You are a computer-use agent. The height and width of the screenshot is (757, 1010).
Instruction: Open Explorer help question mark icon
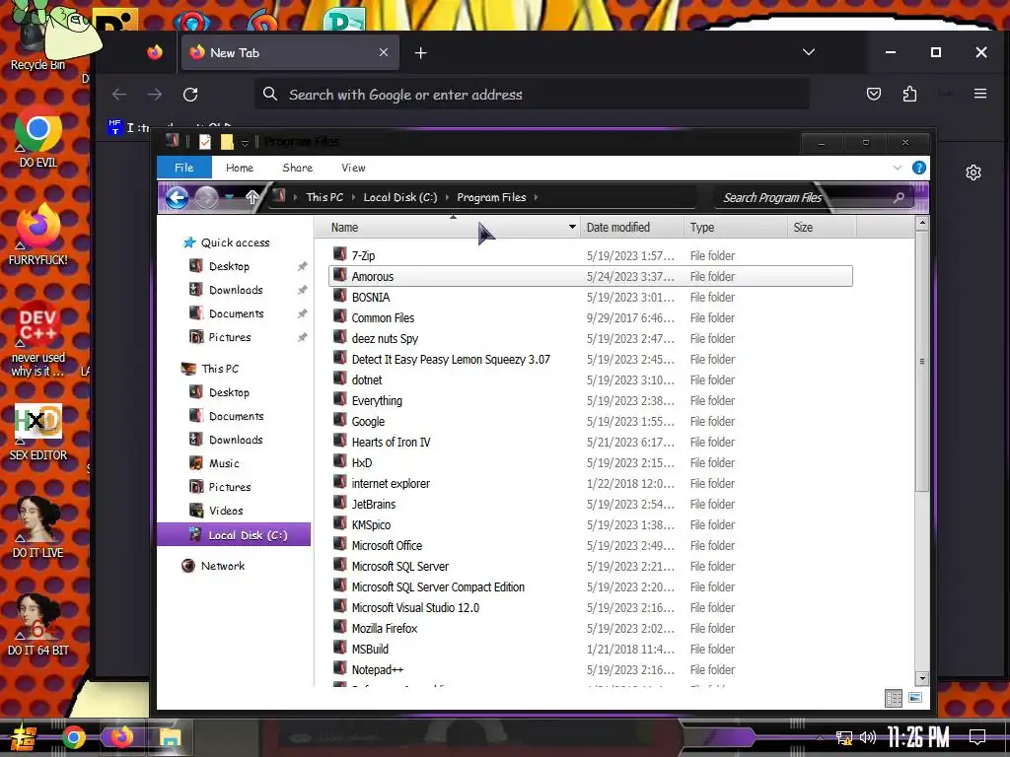[919, 168]
